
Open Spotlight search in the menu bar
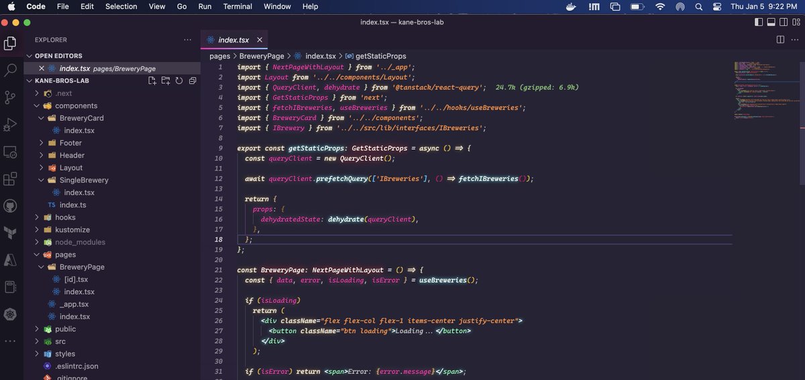(699, 7)
